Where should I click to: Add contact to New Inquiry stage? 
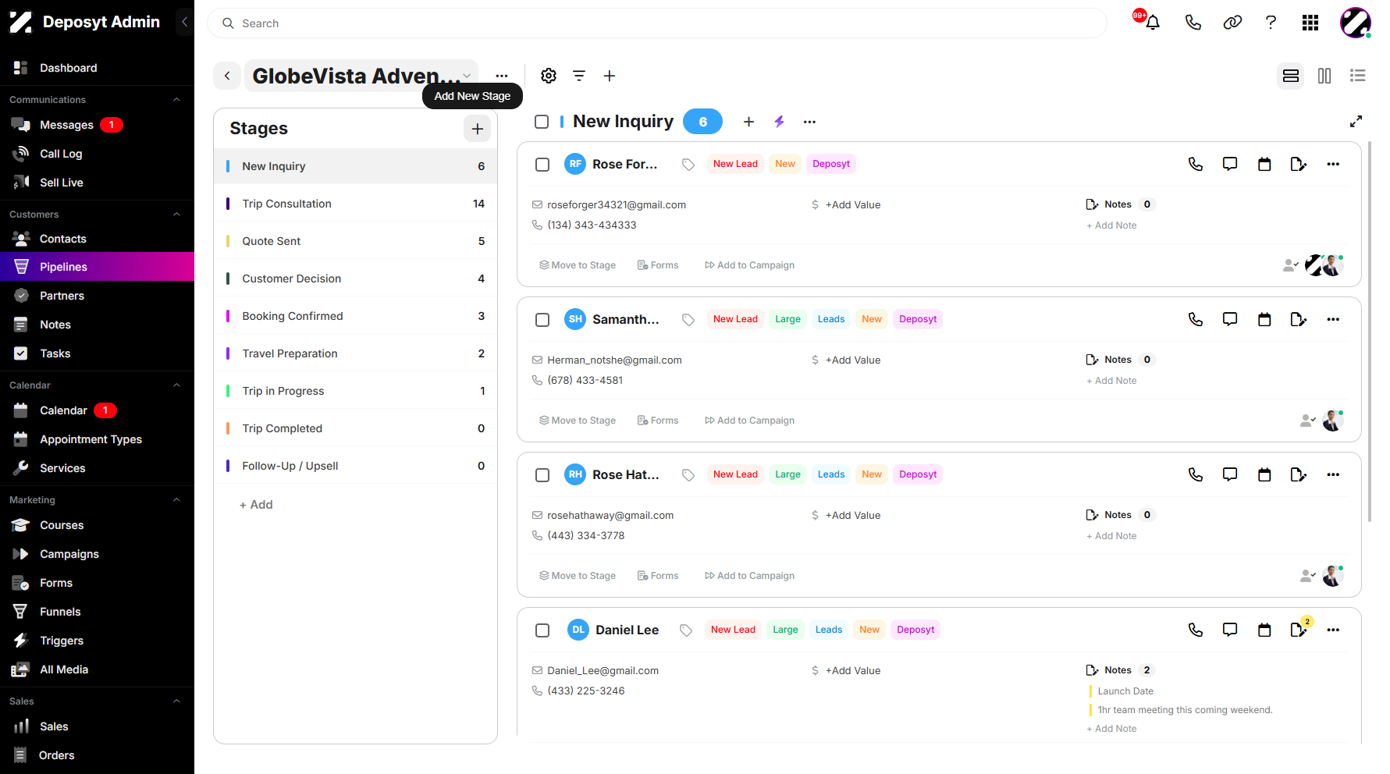[748, 121]
